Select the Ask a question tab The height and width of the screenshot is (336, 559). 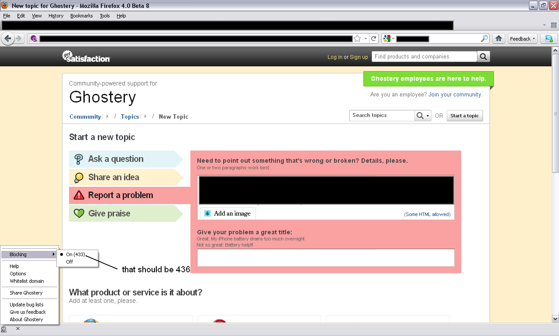coord(126,159)
